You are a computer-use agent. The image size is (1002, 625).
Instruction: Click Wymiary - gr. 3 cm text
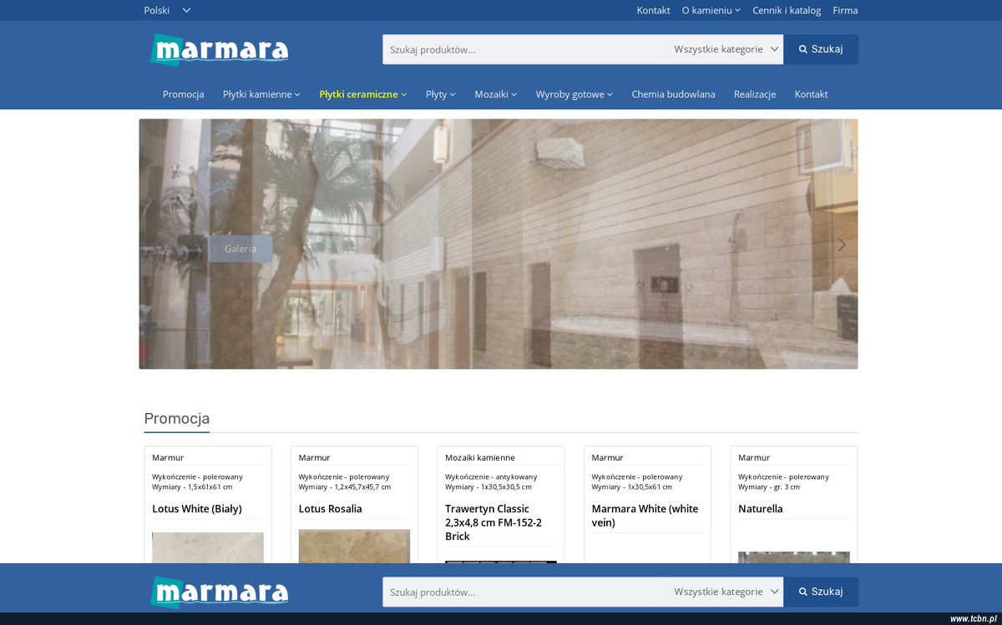[769, 487]
